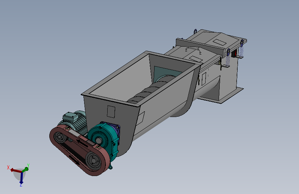Click the blue Z-axis arrow on triad
The height and width of the screenshot is (194, 299).
(x=21, y=178)
